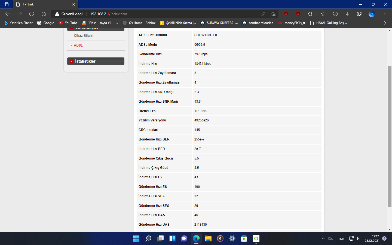Screen dimensions: 392x245
Task: Open the volume control in tray
Action: pyautogui.click(x=358, y=239)
